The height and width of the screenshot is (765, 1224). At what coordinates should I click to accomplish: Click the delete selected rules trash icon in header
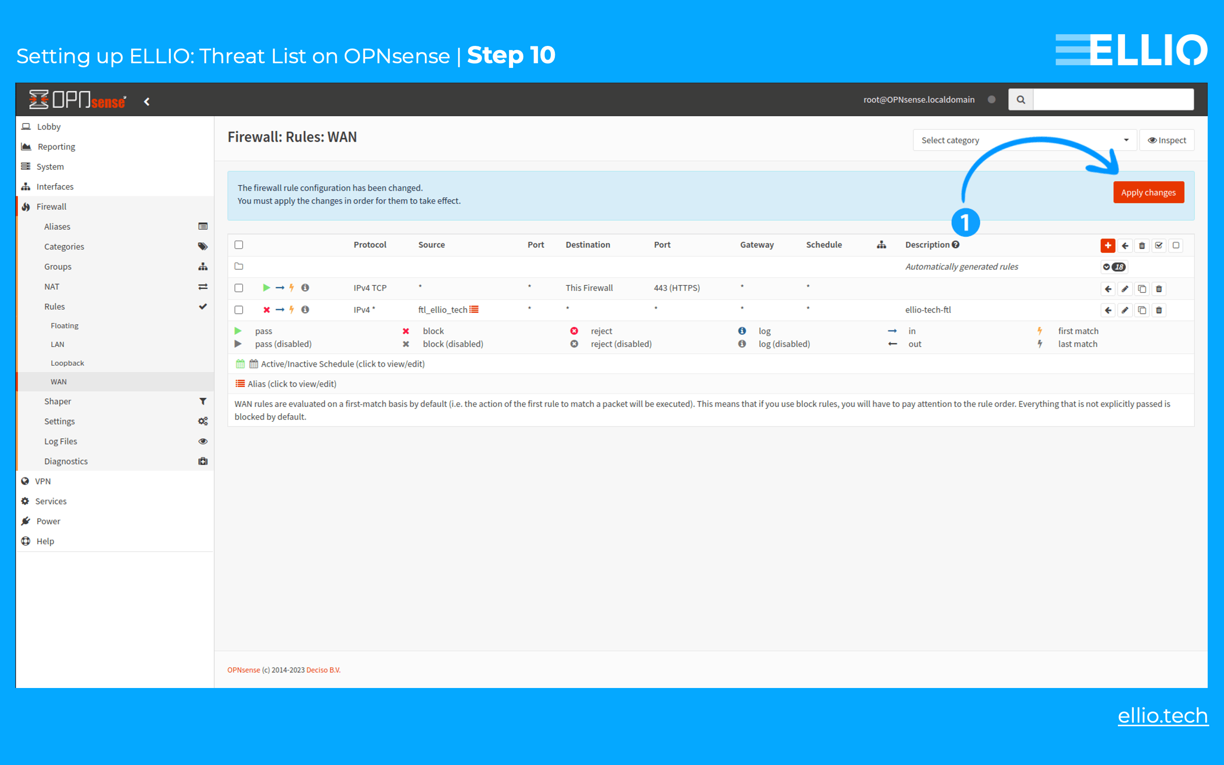coord(1142,245)
